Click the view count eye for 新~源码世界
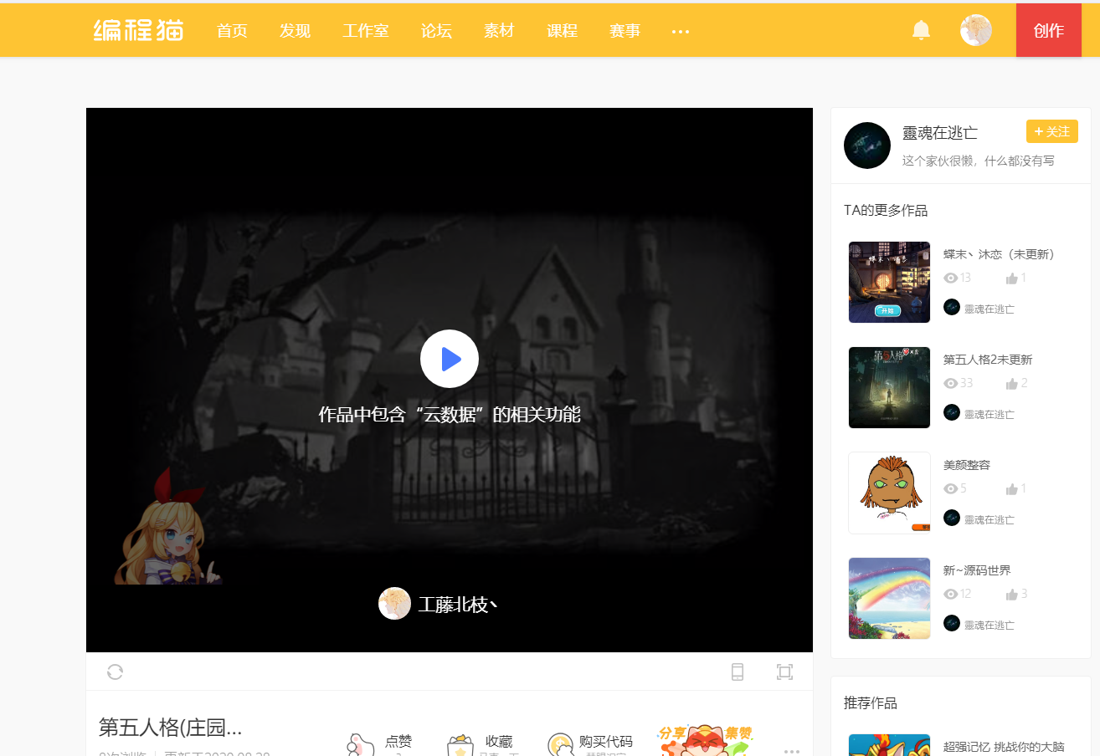Screen dimensions: 1100x756 pyautogui.click(x=950, y=595)
